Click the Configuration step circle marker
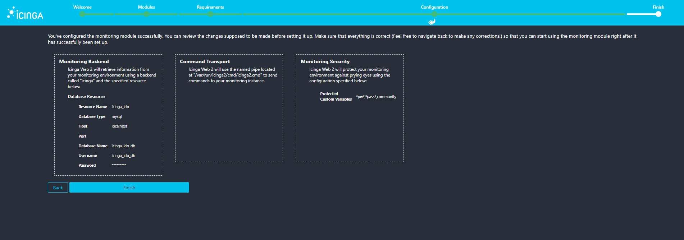The image size is (684, 240). (434, 14)
